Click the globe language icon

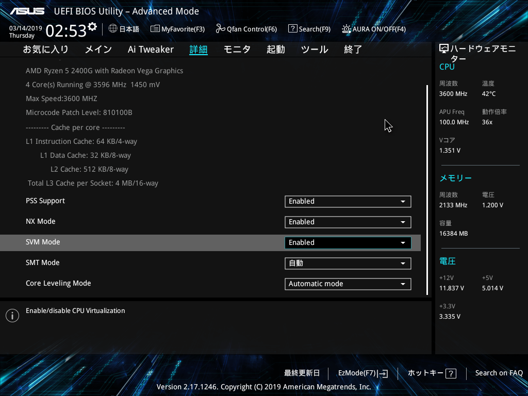(x=113, y=29)
